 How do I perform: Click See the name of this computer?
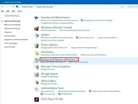pyautogui.click(x=52, y=40)
